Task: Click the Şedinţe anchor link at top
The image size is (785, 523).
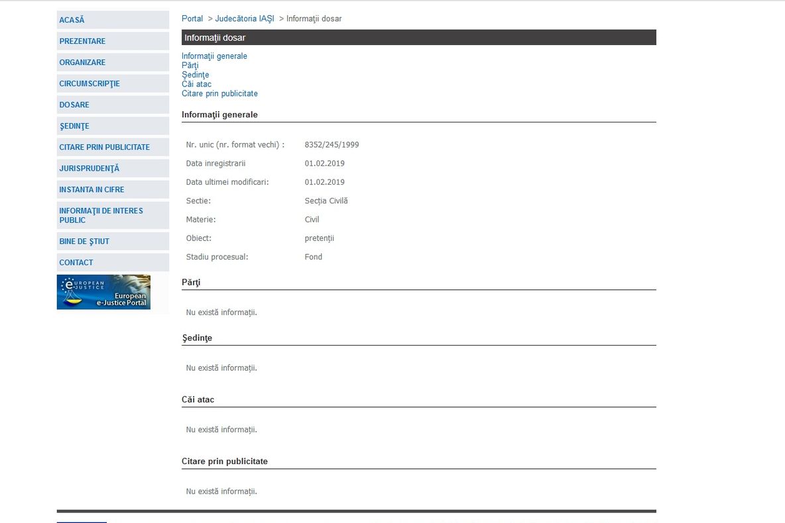Action: coord(195,75)
